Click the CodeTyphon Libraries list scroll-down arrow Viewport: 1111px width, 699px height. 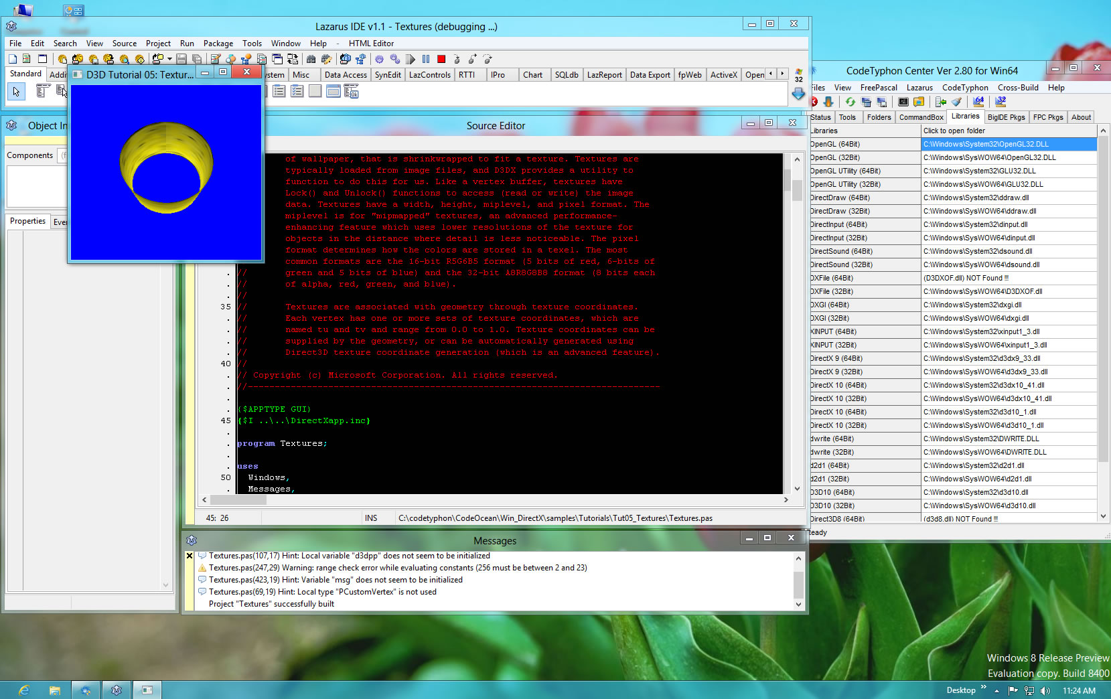(x=1103, y=516)
